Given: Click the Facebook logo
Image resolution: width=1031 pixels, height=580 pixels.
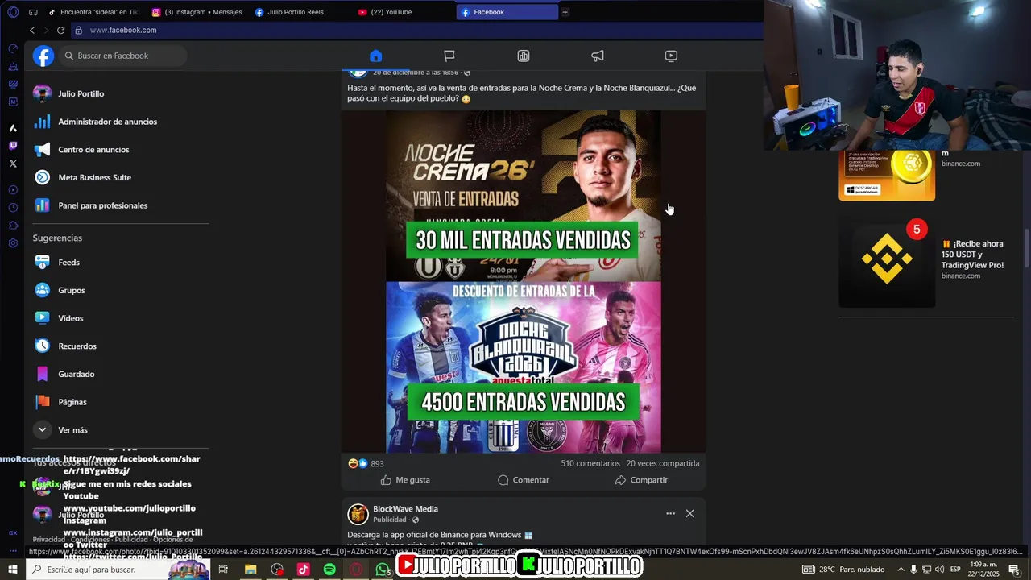Looking at the screenshot, I should point(43,56).
